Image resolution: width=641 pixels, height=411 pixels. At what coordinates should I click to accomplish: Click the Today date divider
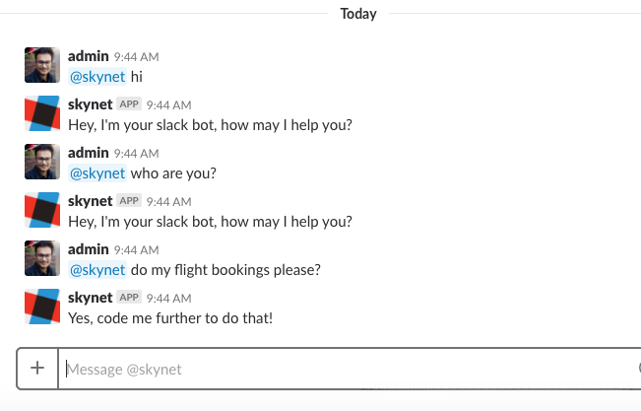pos(358,14)
